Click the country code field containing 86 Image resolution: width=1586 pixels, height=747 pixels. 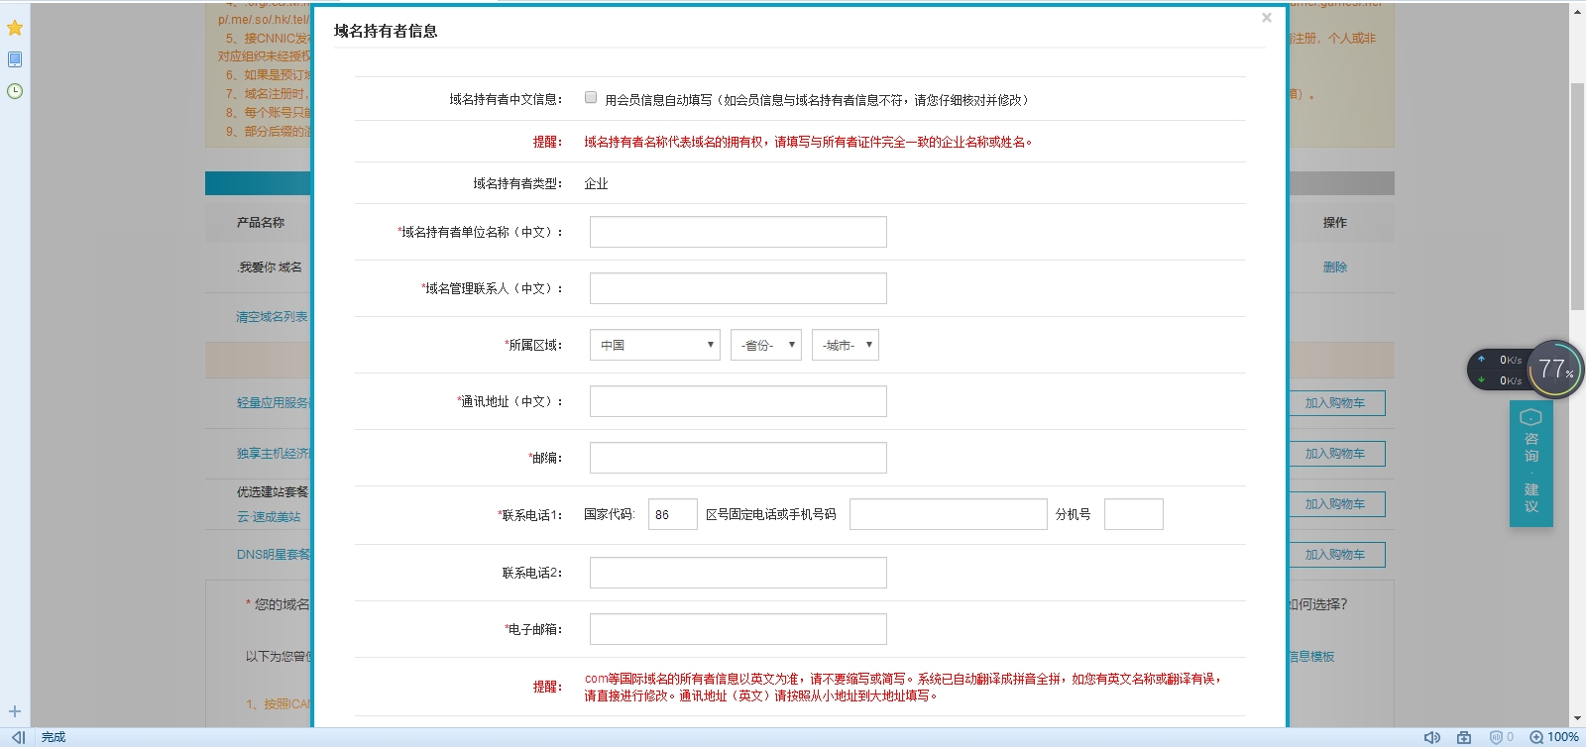coord(673,514)
